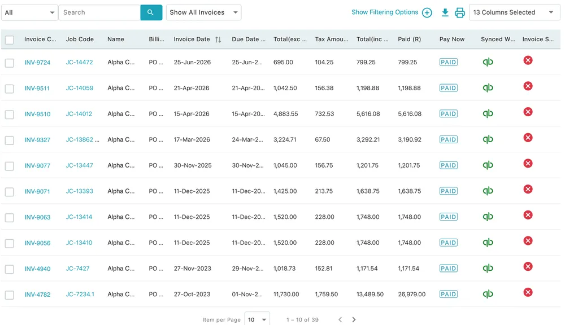This screenshot has width=565, height=325.
Task: Select checkbox for invoice INV-4940
Action: click(x=10, y=269)
